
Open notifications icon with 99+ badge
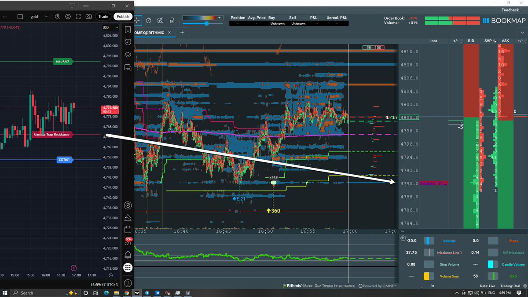(x=128, y=241)
